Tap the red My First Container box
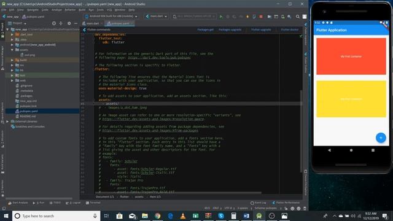 point(351,56)
